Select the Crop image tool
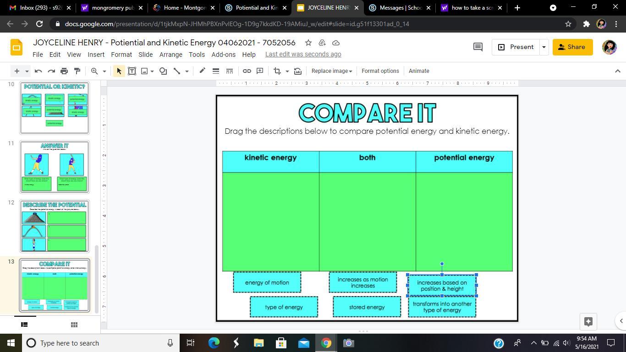Viewport: 626px width, 352px height. pos(277,71)
